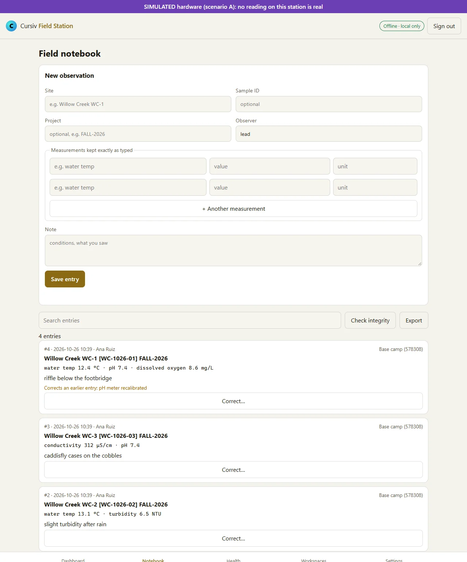Export the notebook entries
Screen dimensions: 467x562
(414, 320)
